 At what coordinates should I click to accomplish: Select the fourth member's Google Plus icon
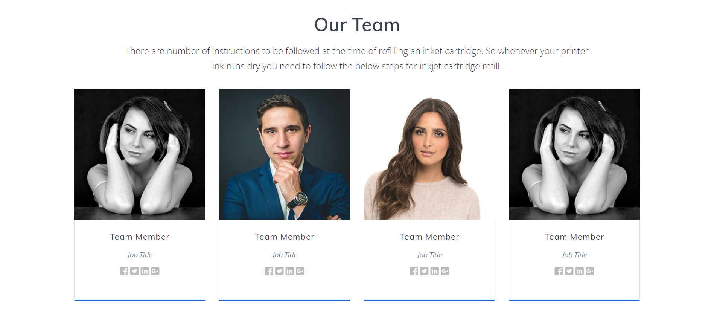[x=590, y=271]
